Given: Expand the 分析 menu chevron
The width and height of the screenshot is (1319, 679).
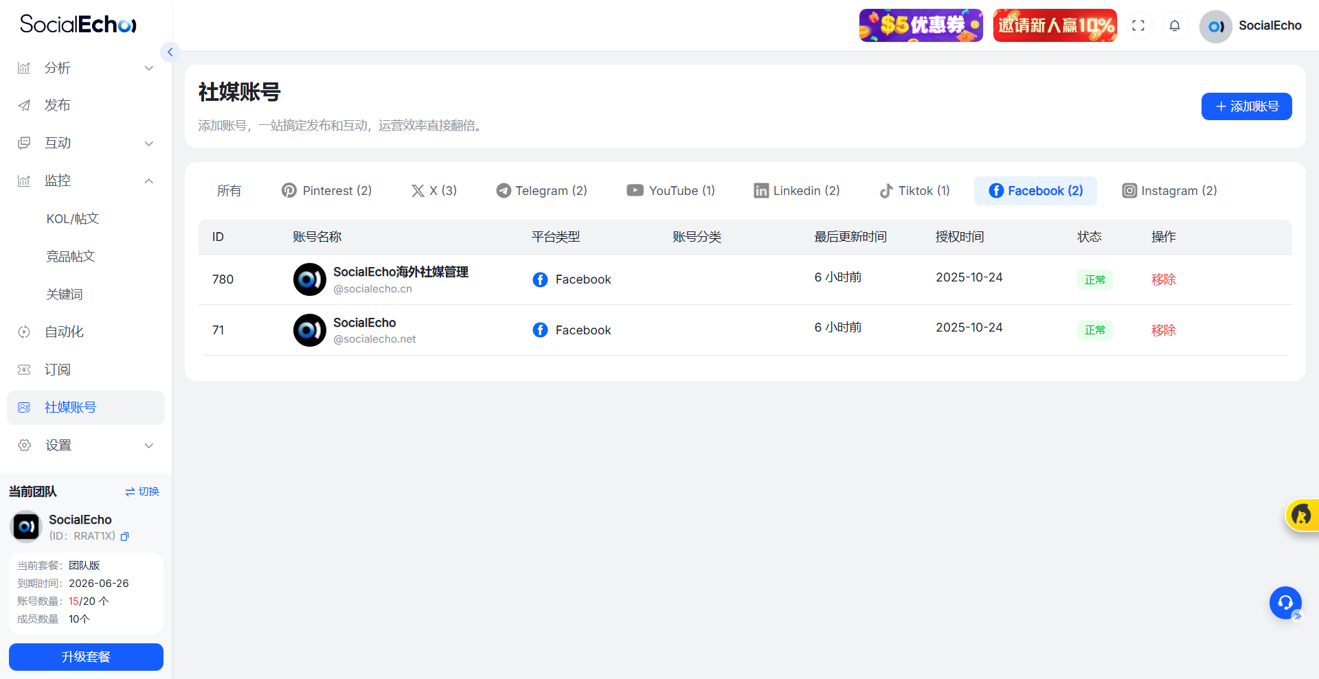Looking at the screenshot, I should tap(148, 68).
